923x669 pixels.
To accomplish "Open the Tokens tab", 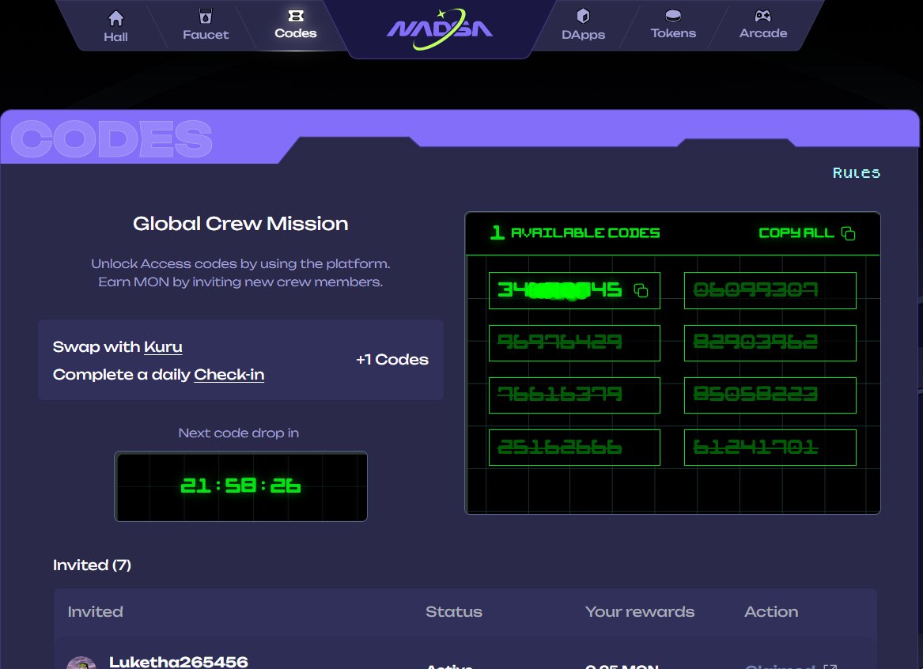I will [x=673, y=26].
